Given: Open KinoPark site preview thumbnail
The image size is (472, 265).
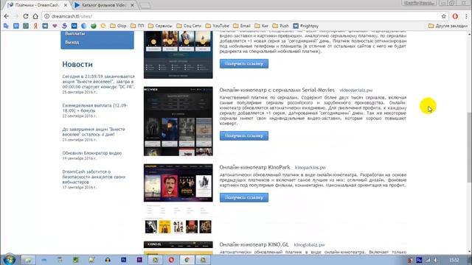Looking at the screenshot, I should coord(178,199).
